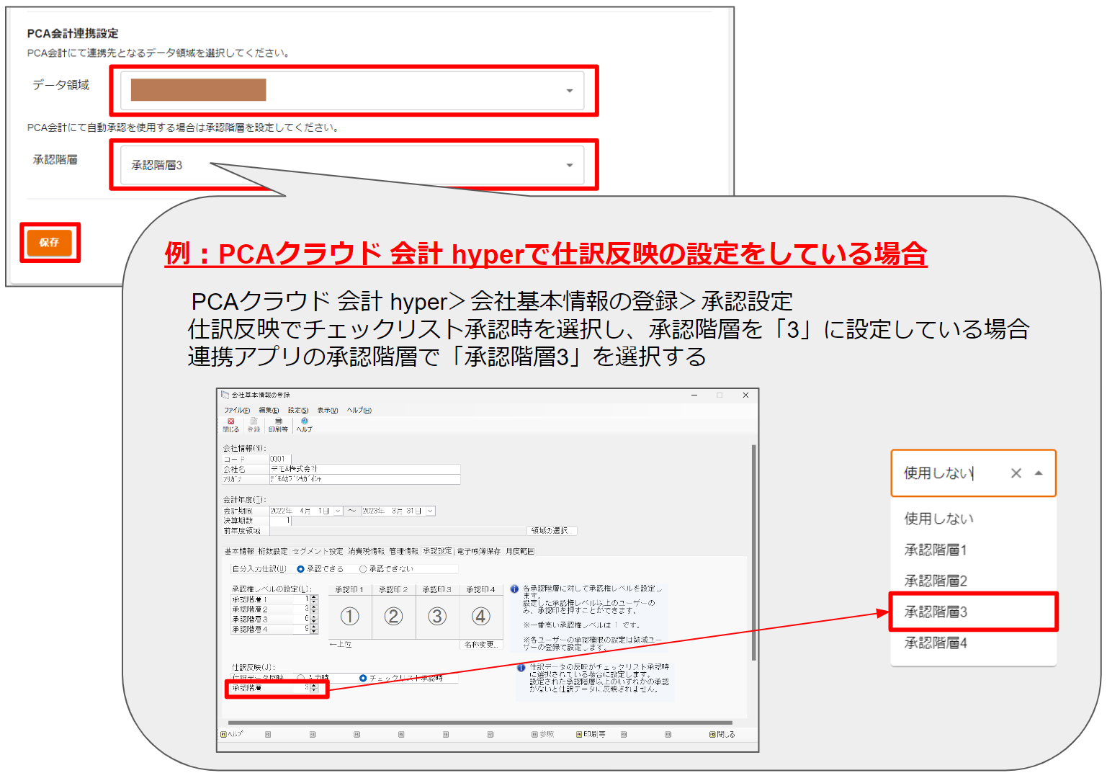Click the 印刷等 printer toolbar icon
Screen dimensions: 1107x778
click(278, 425)
